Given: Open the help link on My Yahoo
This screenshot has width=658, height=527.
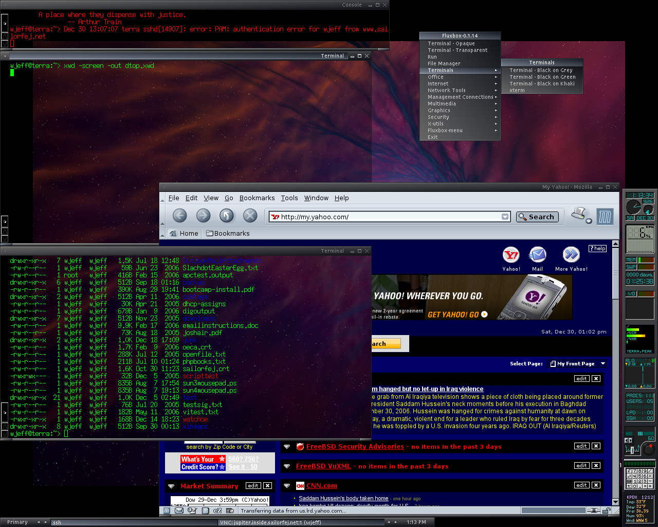Looking at the screenshot, I should coord(597,249).
